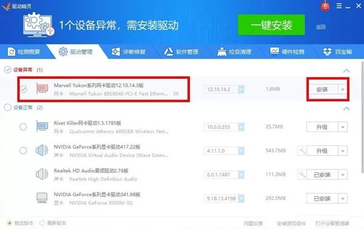Collapse the 设备异常 section
Viewport: 364px width, 229px height.
pyautogui.click(x=346, y=71)
